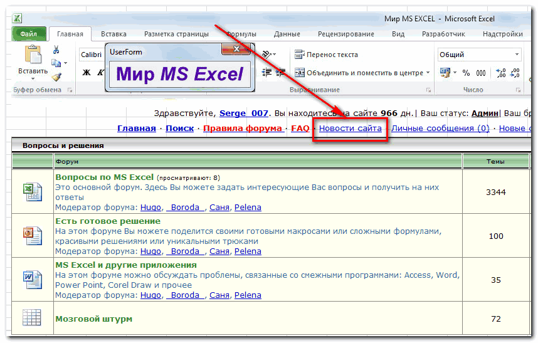The width and height of the screenshot is (538, 343).
Task: Open the Serge_007 profile link
Action: point(244,113)
